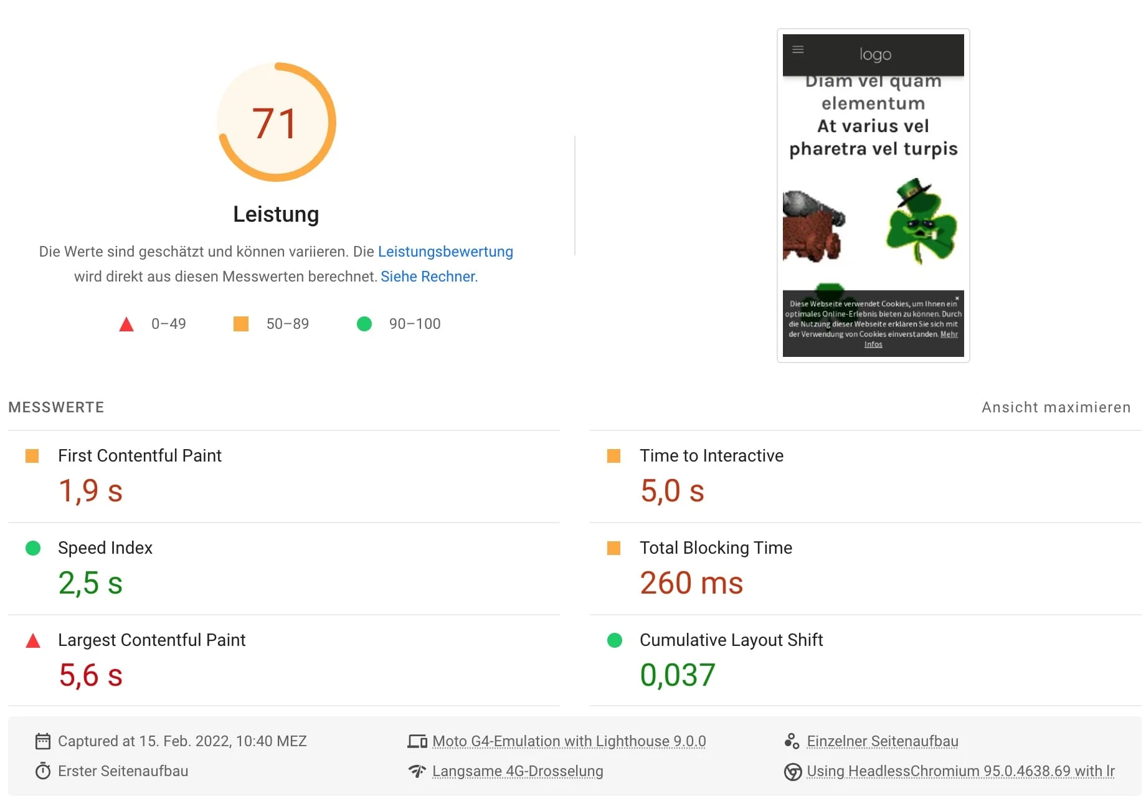Click the green circle beside Speed Index
The height and width of the screenshot is (801, 1146).
pos(32,547)
